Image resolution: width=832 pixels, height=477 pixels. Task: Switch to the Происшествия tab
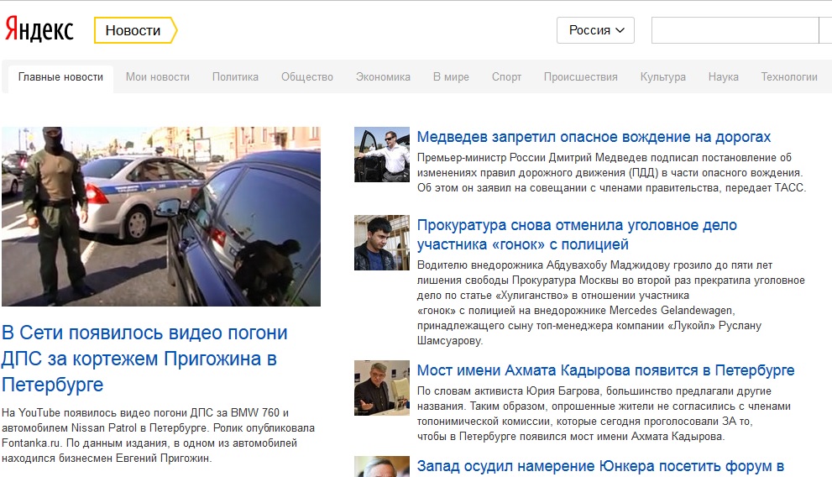(x=580, y=77)
